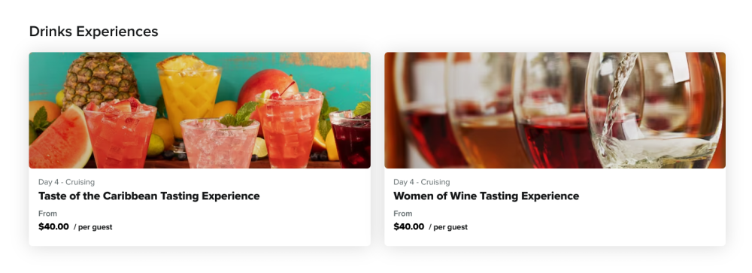Select the $40.00 price on the Caribbean card

point(53,226)
